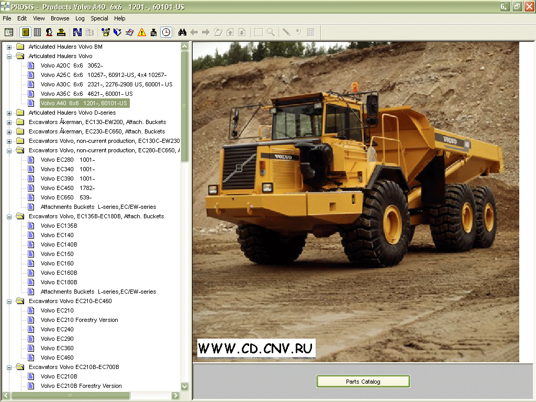Open the Help menu
This screenshot has width=536, height=402.
click(120, 18)
